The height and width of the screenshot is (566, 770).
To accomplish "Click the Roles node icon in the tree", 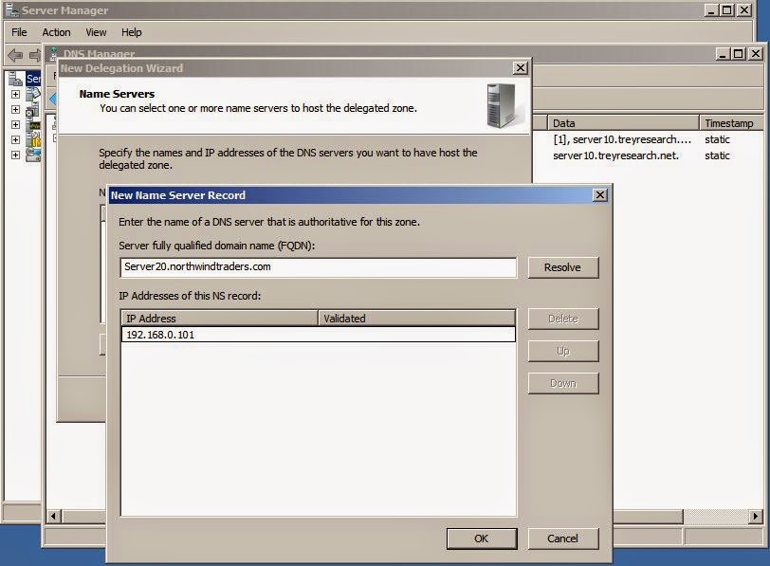I will [33, 94].
